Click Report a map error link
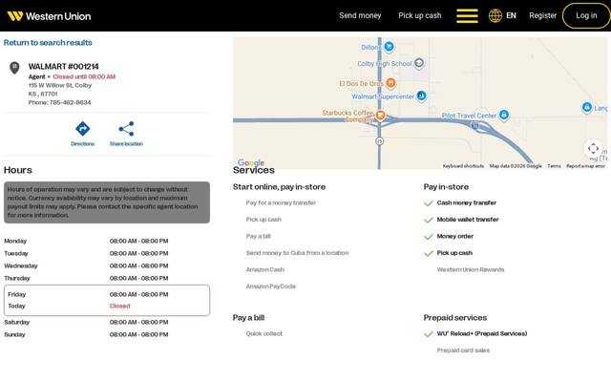 pos(585,166)
